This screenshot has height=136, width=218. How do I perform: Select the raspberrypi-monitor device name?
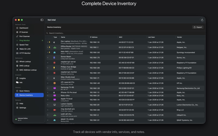click(69, 72)
